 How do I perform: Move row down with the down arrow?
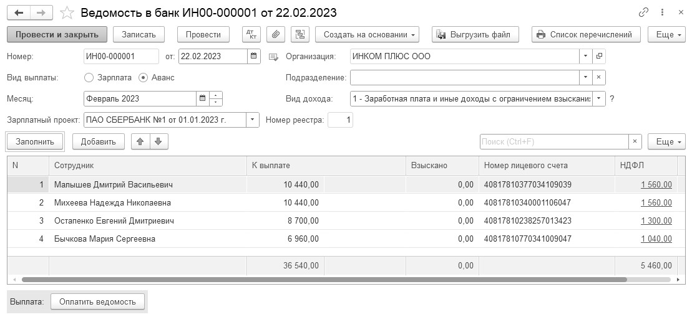(158, 141)
